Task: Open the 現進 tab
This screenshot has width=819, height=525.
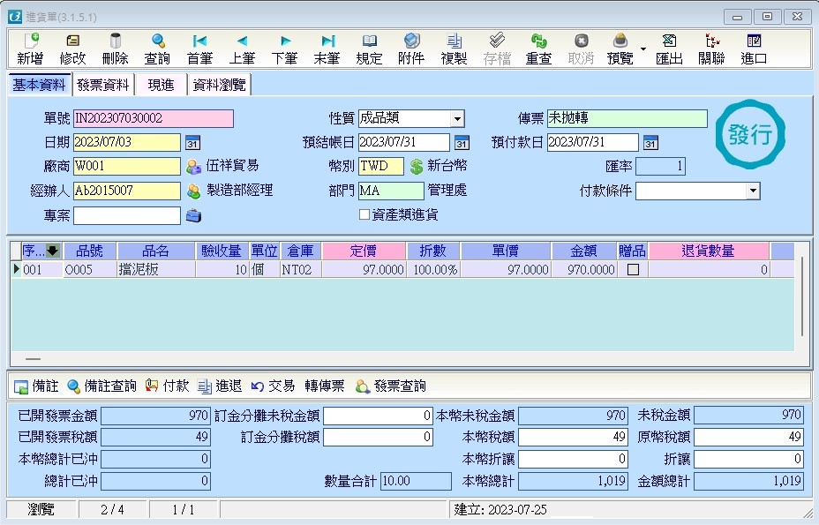Action: pyautogui.click(x=161, y=85)
